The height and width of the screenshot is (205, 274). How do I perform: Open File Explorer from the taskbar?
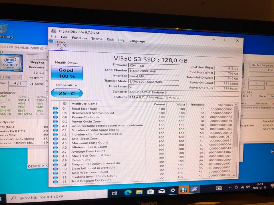pos(139,192)
